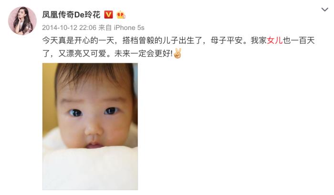
Task: Click the phrase 母子平安 in the post
Action: [x=227, y=40]
